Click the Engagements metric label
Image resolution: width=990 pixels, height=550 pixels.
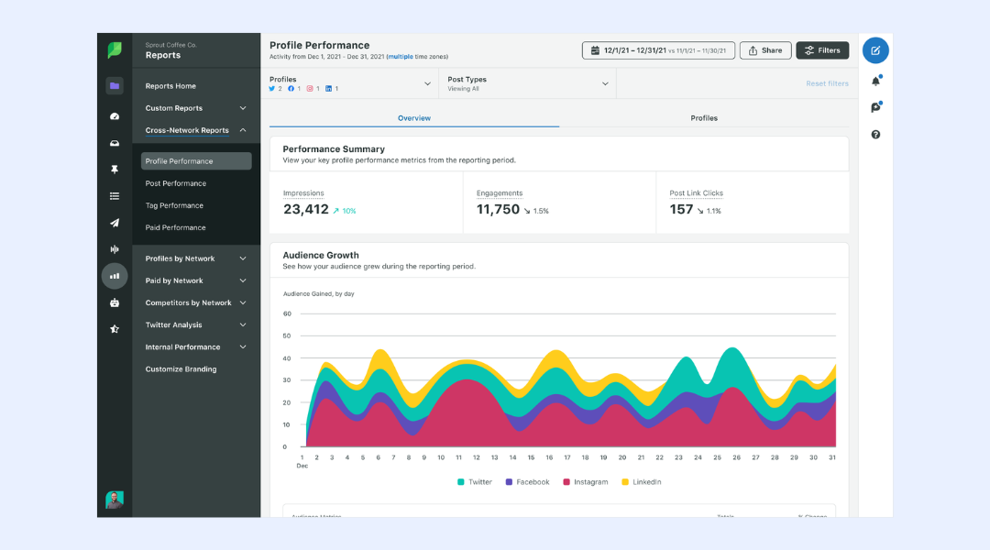coord(500,193)
